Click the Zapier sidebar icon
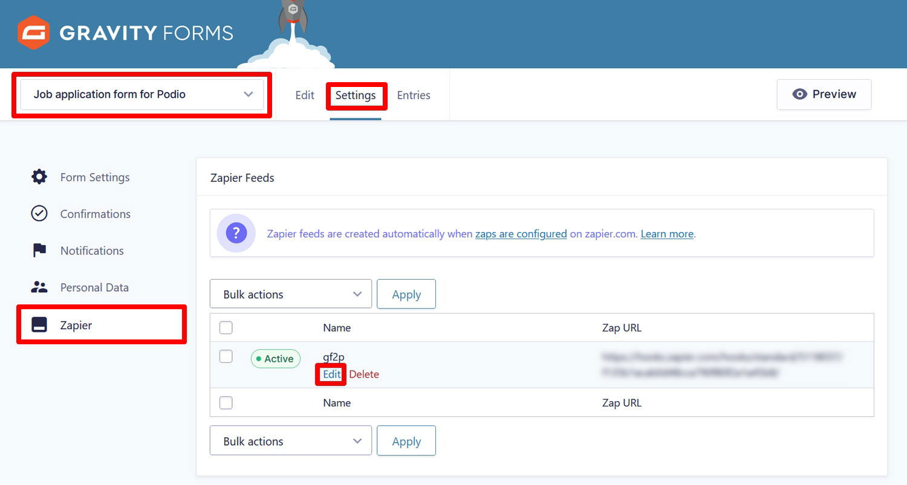The height and width of the screenshot is (485, 907). pos(39,325)
